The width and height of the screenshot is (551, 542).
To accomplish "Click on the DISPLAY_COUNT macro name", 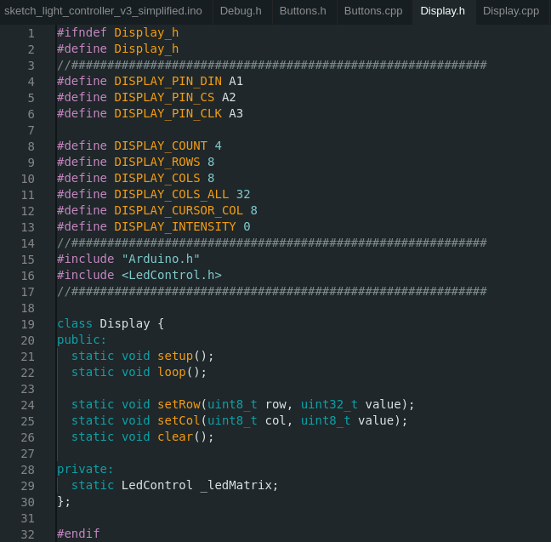I will (x=160, y=145).
